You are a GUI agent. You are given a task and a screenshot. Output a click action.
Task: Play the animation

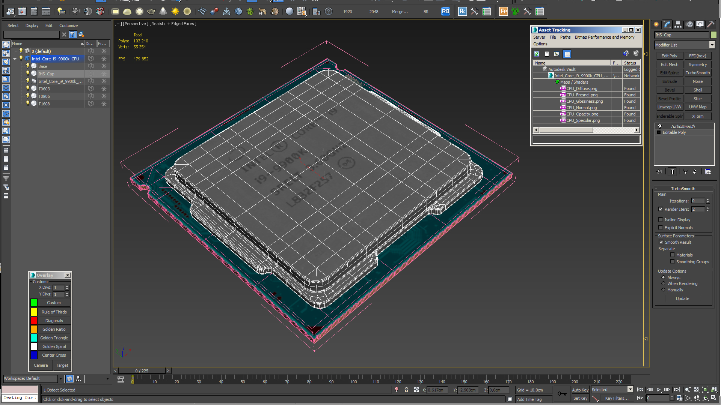click(x=659, y=390)
